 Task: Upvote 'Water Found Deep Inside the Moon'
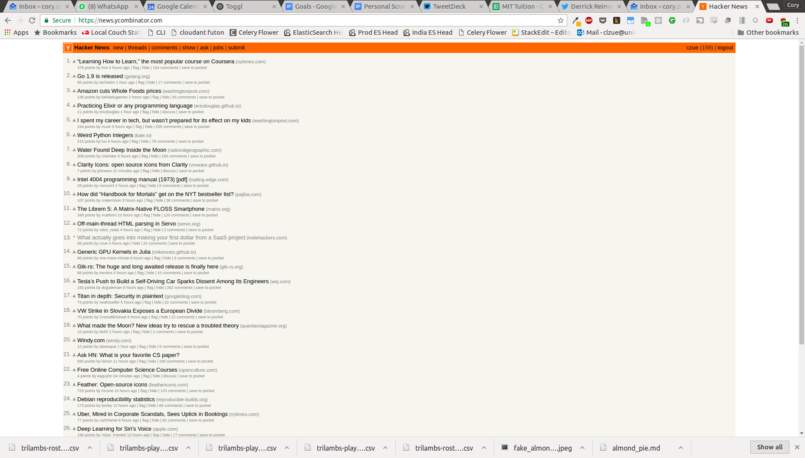point(74,150)
